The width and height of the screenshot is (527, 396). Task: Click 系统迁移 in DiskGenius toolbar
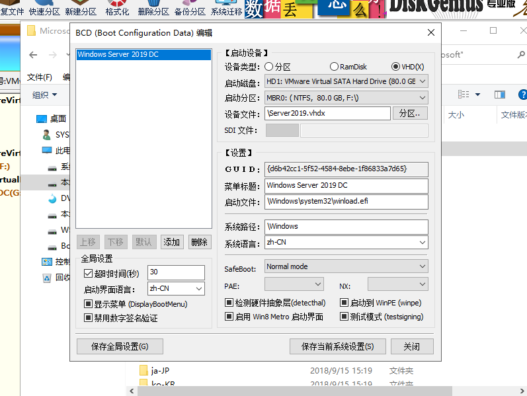pyautogui.click(x=226, y=8)
